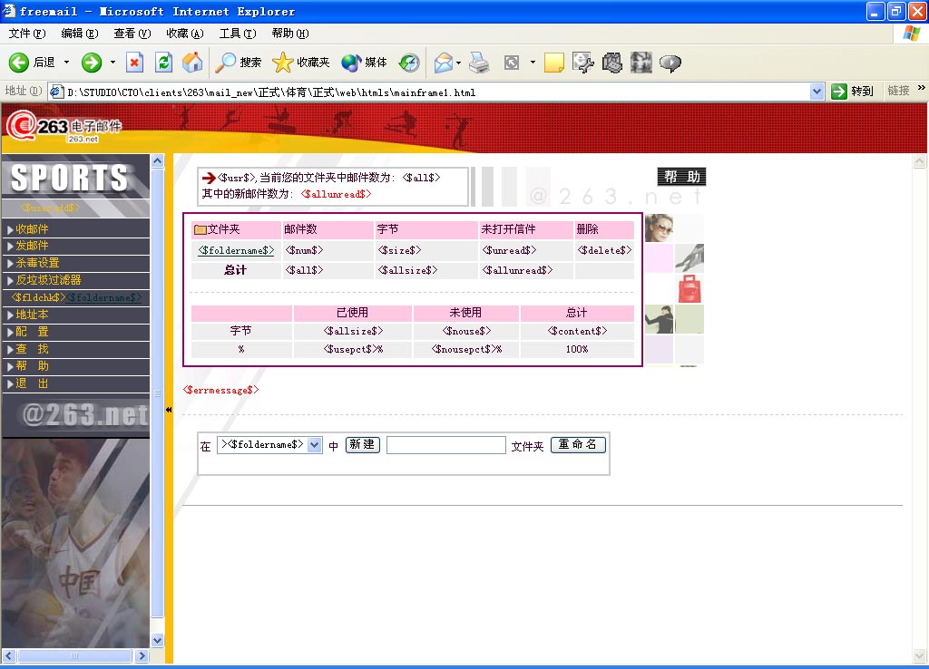Viewport: 929px width, 669px height.
Task: Open the 文件(F) menu
Action: tap(26, 34)
